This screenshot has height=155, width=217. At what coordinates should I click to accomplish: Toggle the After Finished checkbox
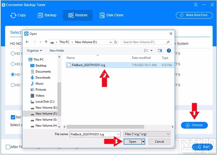point(8,147)
